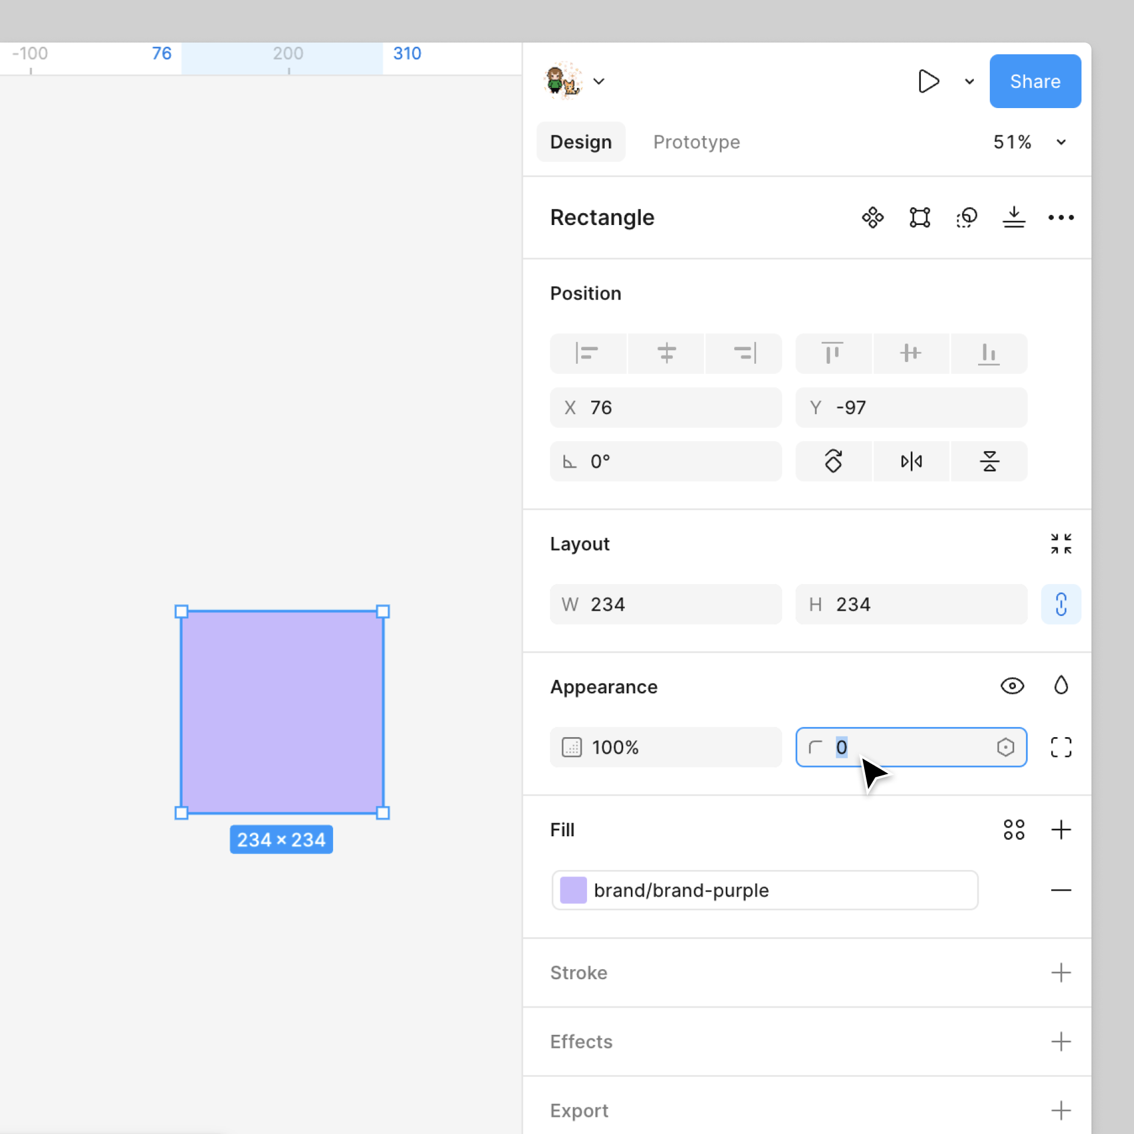Click the brand-purple fill color swatch

tap(573, 890)
